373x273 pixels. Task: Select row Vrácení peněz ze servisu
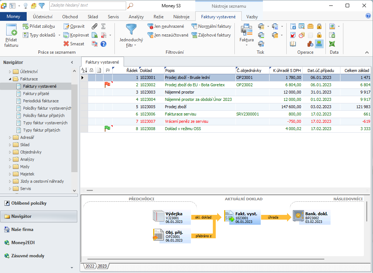point(226,121)
